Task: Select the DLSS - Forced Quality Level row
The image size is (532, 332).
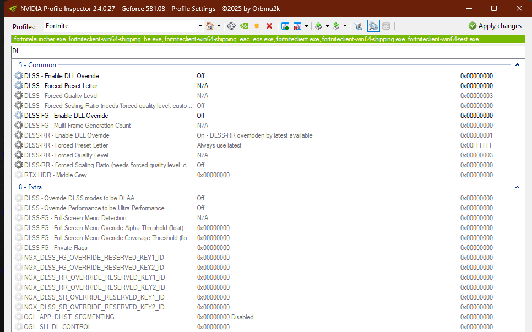Action: pyautogui.click(x=268, y=96)
